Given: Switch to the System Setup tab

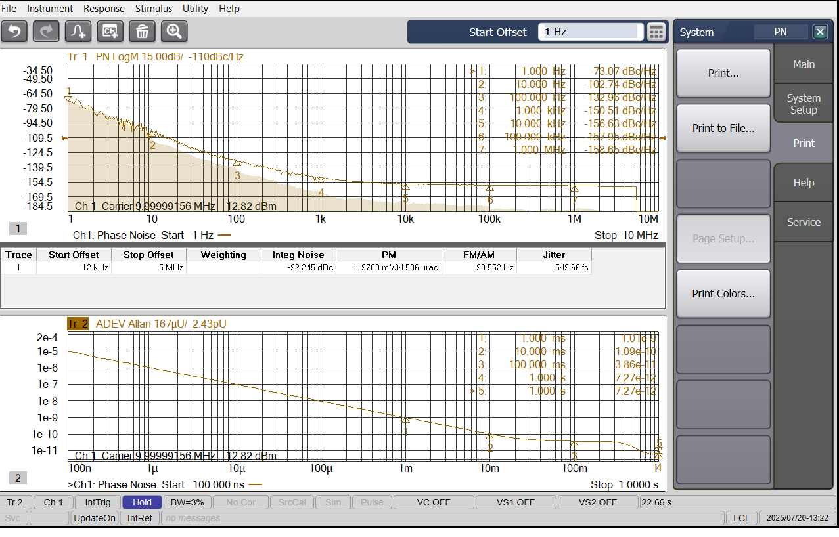Looking at the screenshot, I should pyautogui.click(x=804, y=104).
